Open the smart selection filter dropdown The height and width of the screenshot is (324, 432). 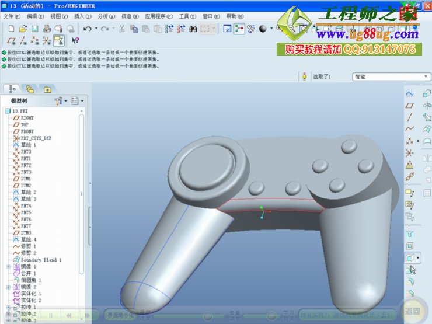[x=391, y=76]
